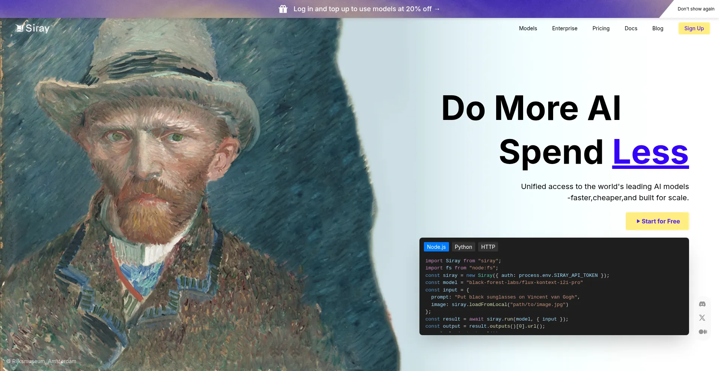
Task: Click the flux-kontext-i2i-pro model code line
Action: click(504, 282)
